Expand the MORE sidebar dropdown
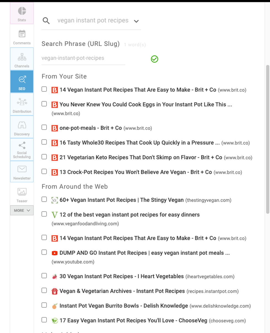Image resolution: width=270 pixels, height=333 pixels. [22, 211]
